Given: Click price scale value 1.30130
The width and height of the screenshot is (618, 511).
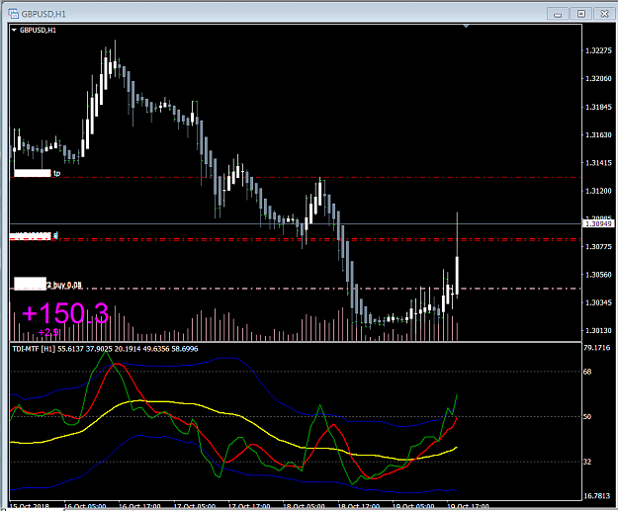Looking at the screenshot, I should tap(598, 330).
